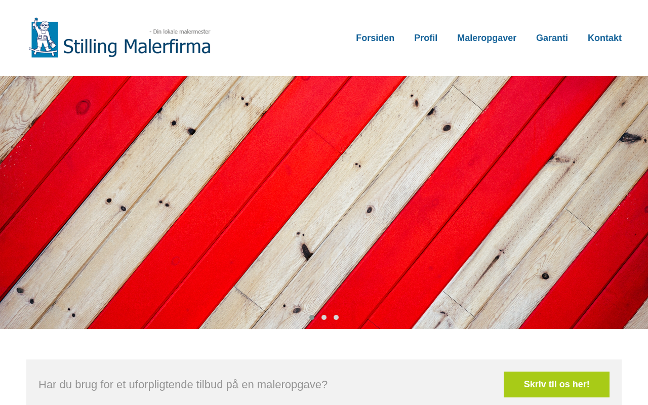Click the empty grey banner area beside the button

click(415, 384)
